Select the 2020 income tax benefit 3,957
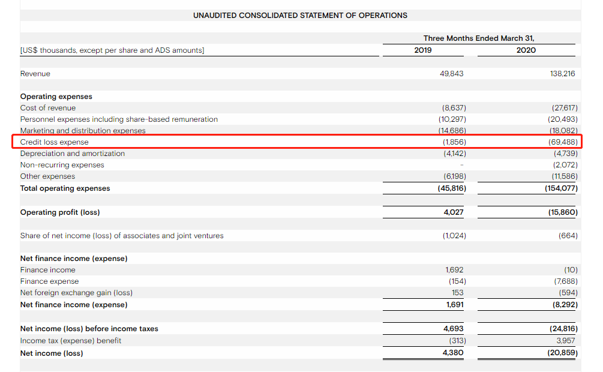 (x=566, y=341)
